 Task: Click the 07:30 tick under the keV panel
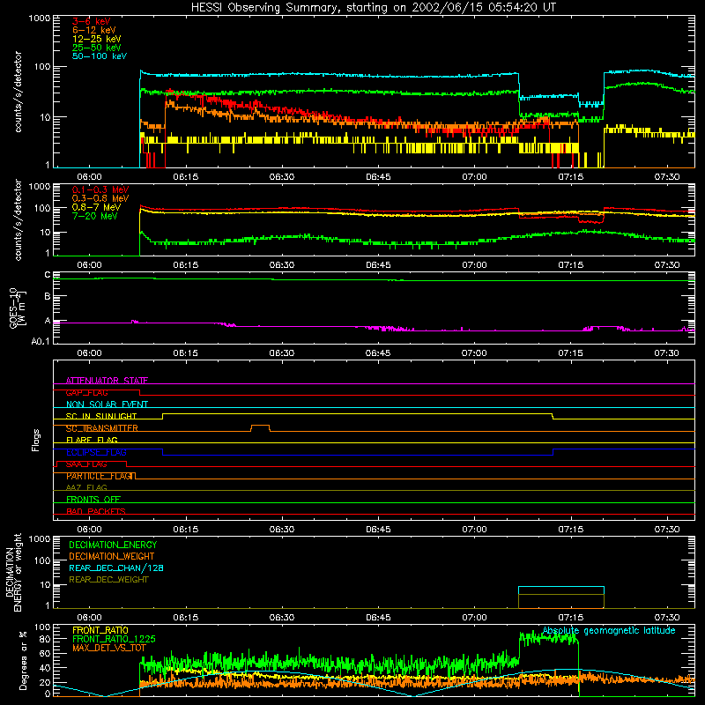click(667, 177)
